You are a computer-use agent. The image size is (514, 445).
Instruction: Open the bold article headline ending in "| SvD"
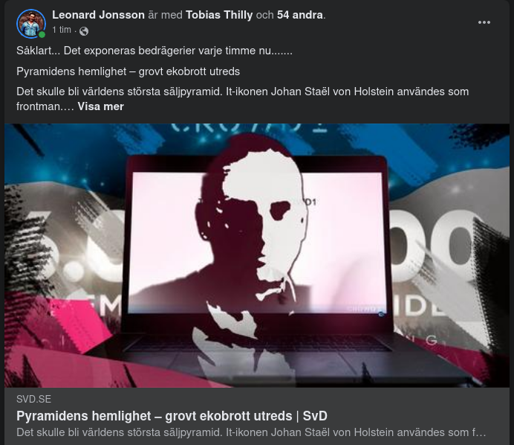172,416
